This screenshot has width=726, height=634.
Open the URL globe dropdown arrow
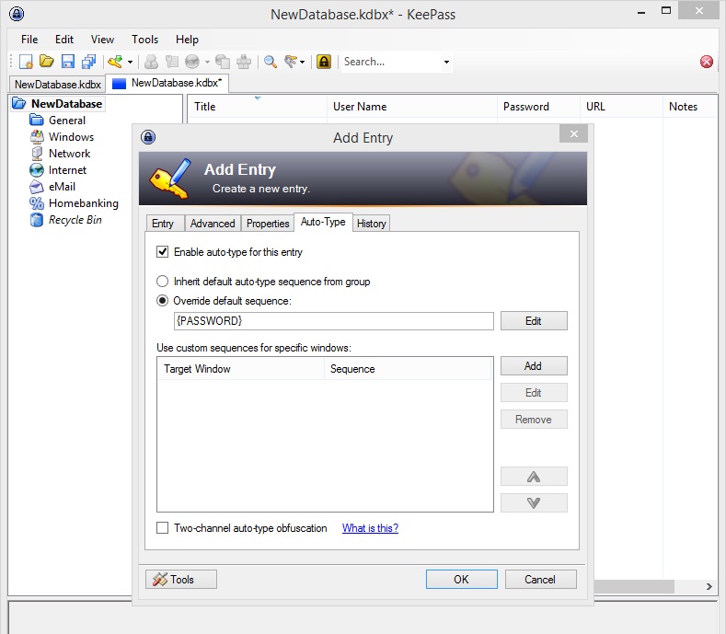click(x=207, y=62)
